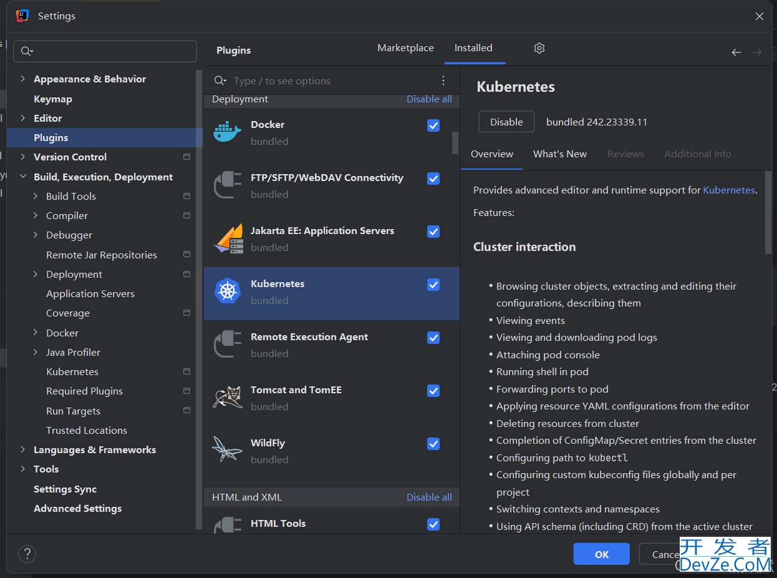Click the HTML Tools plug icon
This screenshot has width=777, height=578.
point(228,524)
